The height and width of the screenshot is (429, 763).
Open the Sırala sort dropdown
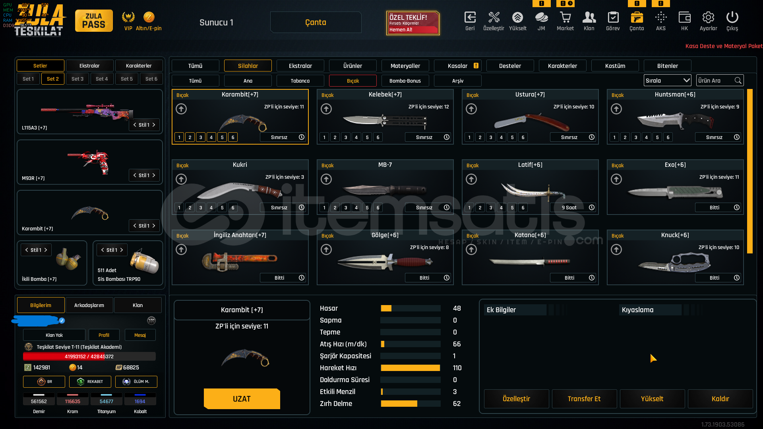point(667,81)
